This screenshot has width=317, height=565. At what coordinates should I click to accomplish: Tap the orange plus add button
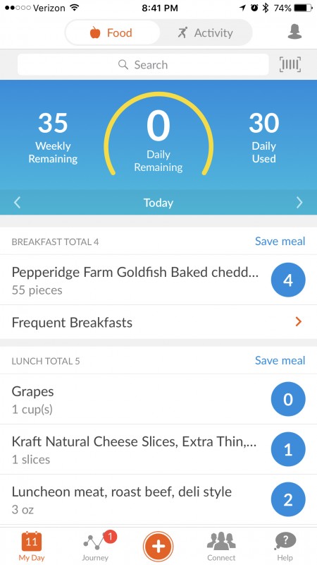158,547
